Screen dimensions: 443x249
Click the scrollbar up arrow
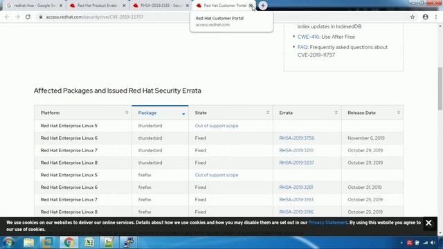(440, 26)
